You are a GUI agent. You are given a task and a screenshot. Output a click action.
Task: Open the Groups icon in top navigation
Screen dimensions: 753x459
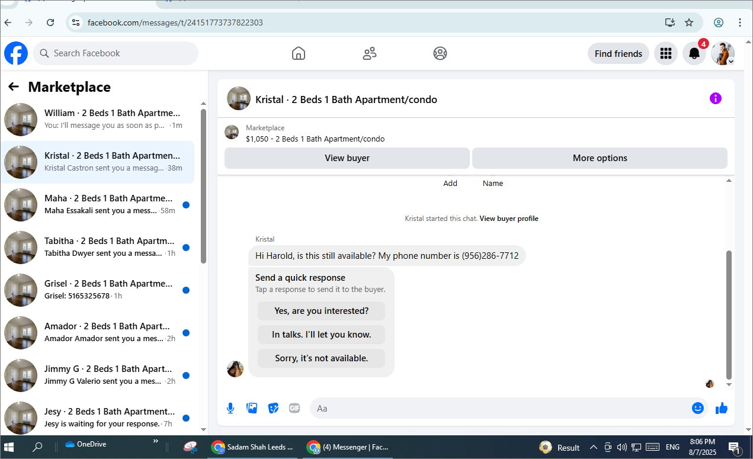click(x=440, y=53)
